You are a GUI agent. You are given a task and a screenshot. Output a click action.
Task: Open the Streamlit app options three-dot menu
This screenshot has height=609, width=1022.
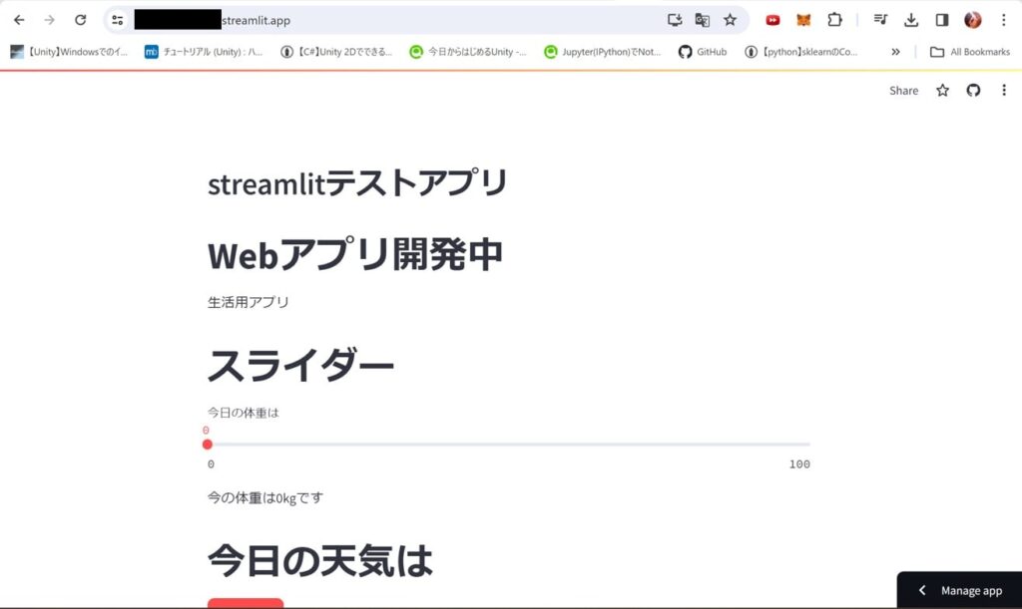[x=1003, y=90]
